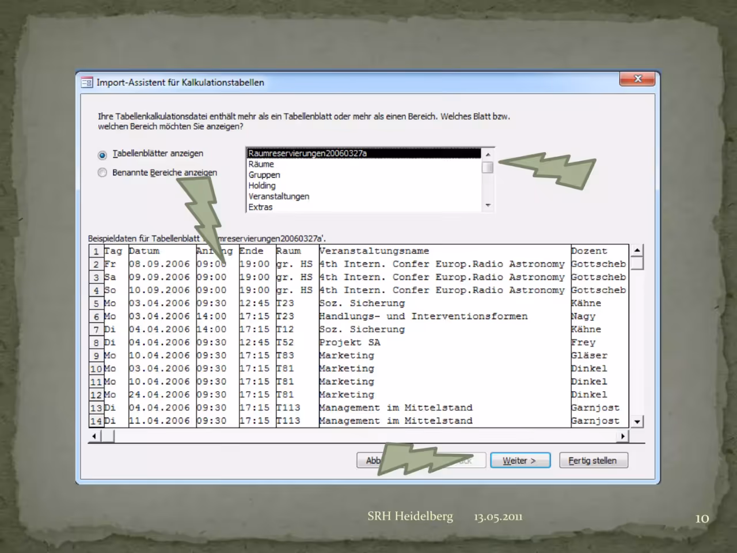Click 'Datum' header cell in preview
Screen dimensions: 737x553
click(161, 251)
